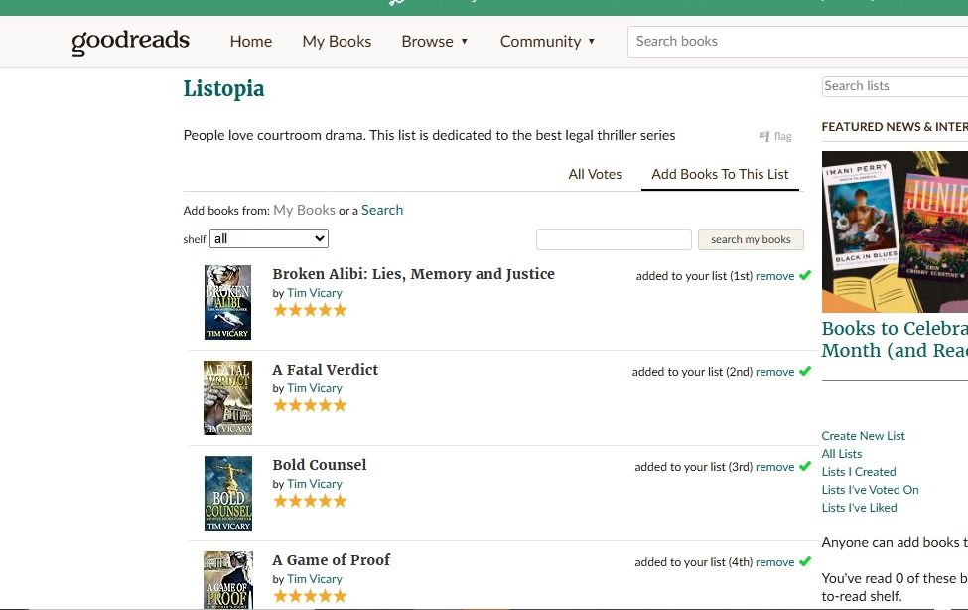Open the Lists I've Voted On link

(x=870, y=490)
